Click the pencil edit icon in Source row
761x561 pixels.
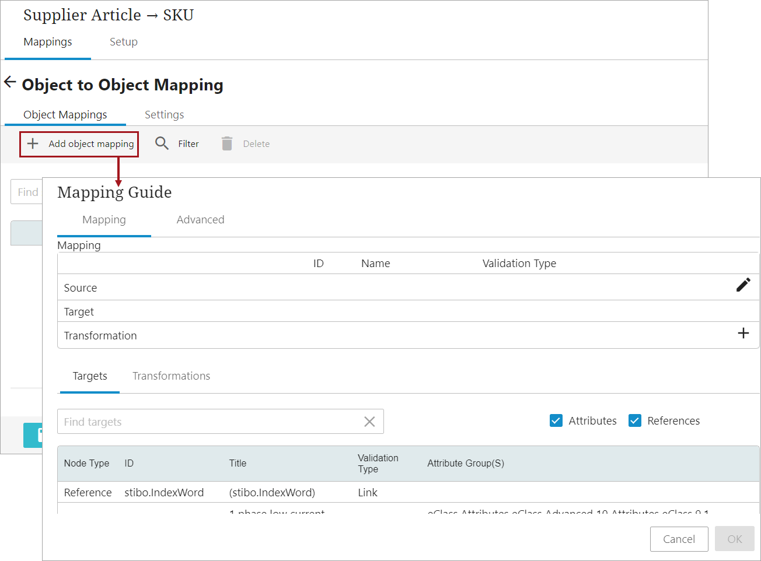click(743, 285)
